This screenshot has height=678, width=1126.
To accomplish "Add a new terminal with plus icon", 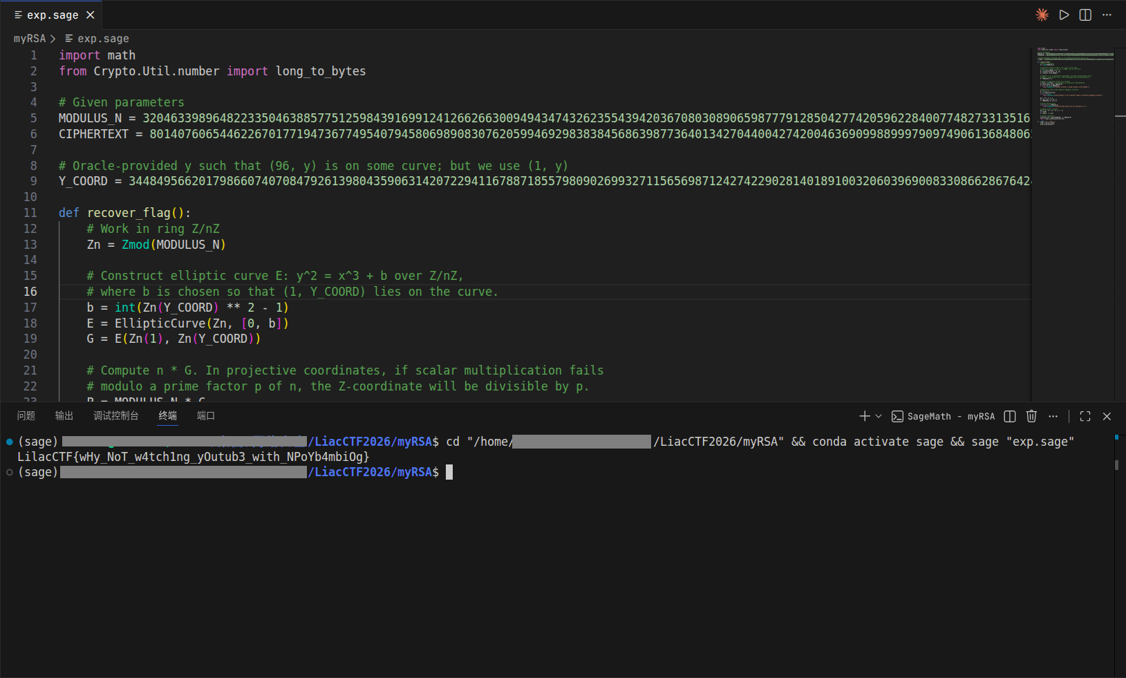I will [864, 416].
